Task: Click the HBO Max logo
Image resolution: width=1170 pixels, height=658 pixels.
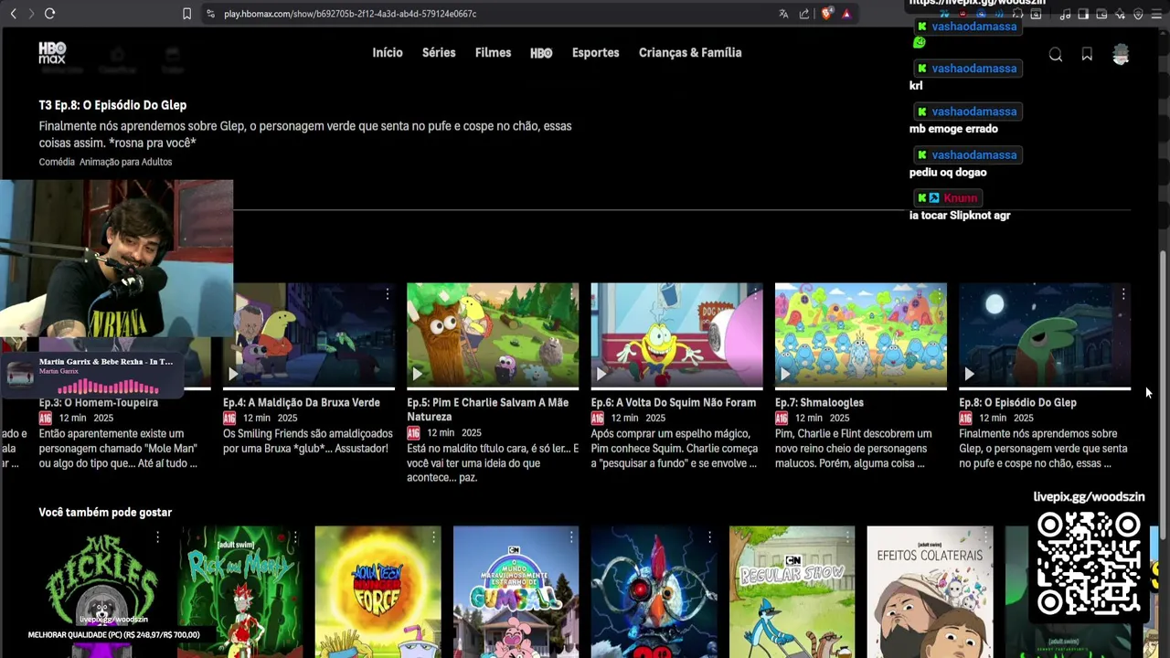Action: click(52, 52)
